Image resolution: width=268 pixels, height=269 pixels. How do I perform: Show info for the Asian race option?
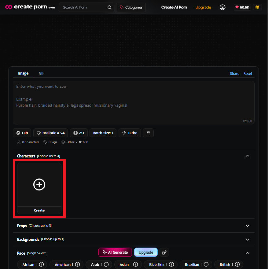(x=136, y=264)
